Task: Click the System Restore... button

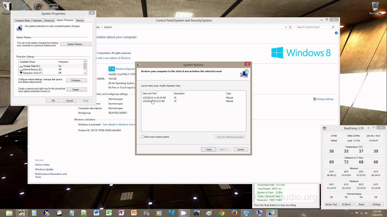Action: click(x=76, y=44)
